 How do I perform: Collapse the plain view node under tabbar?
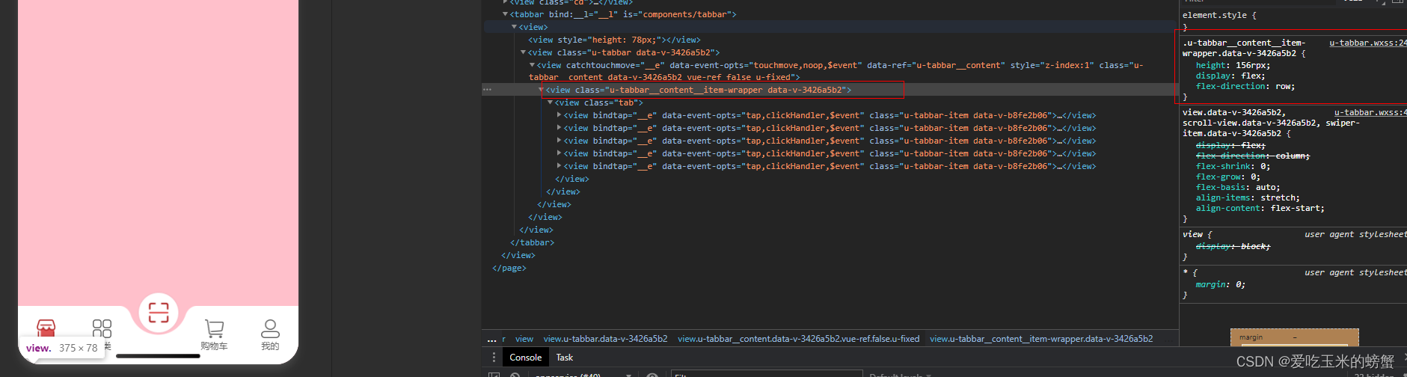(515, 27)
